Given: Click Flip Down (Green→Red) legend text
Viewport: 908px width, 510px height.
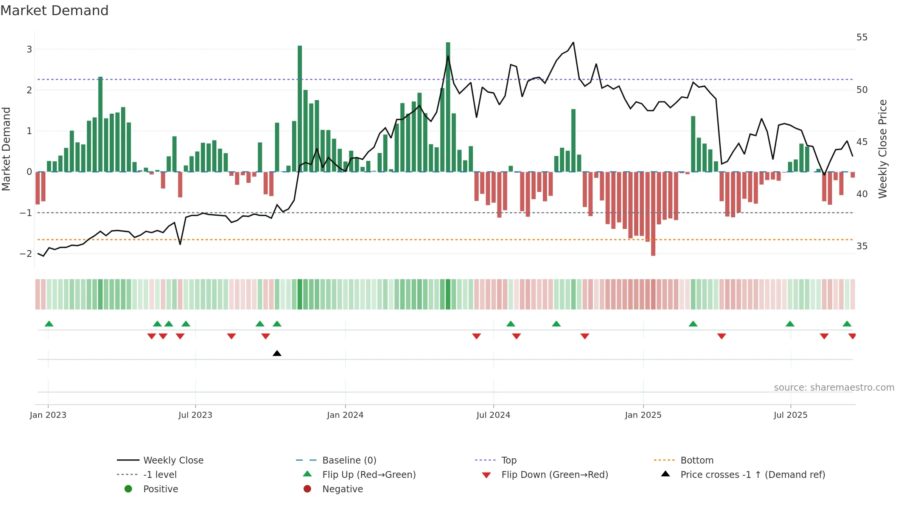Looking at the screenshot, I should 555,474.
